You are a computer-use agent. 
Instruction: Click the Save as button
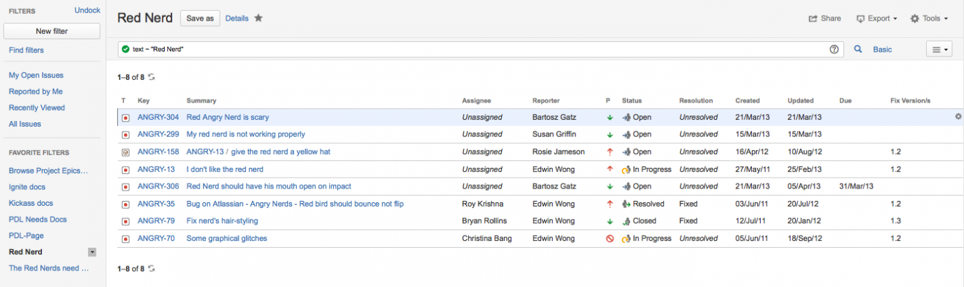point(200,19)
